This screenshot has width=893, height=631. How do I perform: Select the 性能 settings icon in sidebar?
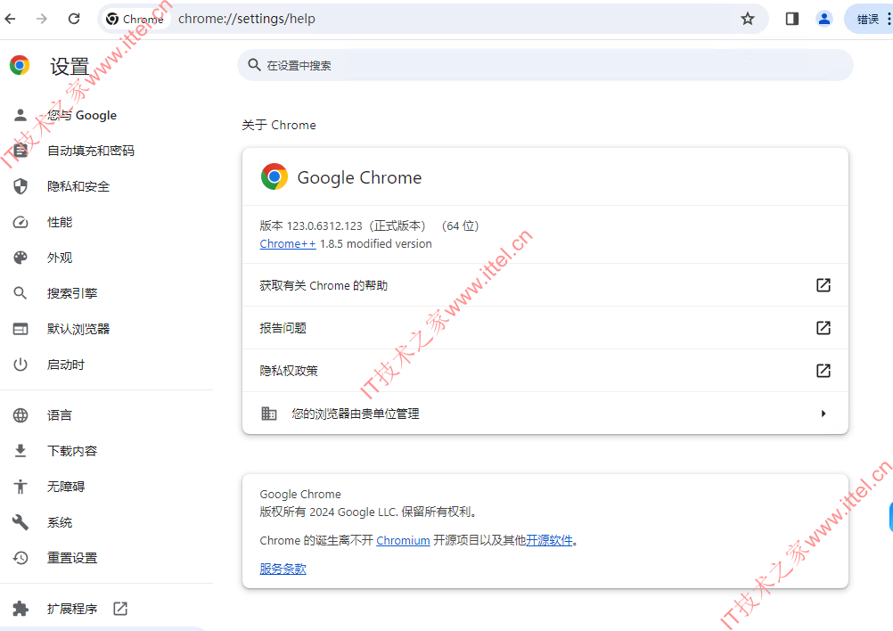point(20,222)
